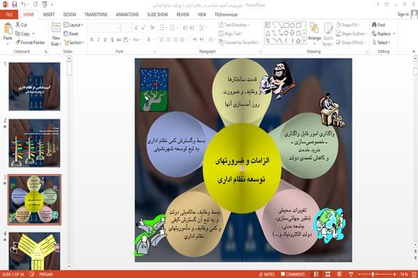The height and width of the screenshot is (278, 418).
Task: Click the Find binoculars icon
Action: (x=375, y=25)
